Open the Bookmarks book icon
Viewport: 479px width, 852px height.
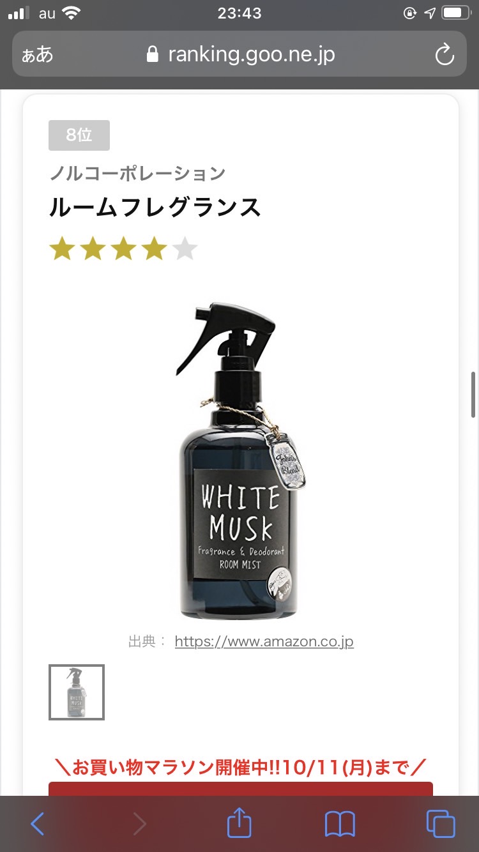pyautogui.click(x=339, y=824)
